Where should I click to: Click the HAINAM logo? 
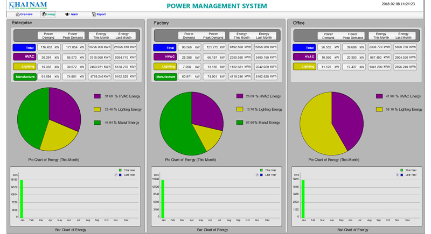point(28,5)
